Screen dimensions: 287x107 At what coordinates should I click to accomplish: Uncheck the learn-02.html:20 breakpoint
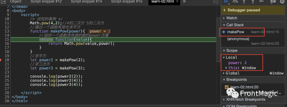tap(227, 87)
